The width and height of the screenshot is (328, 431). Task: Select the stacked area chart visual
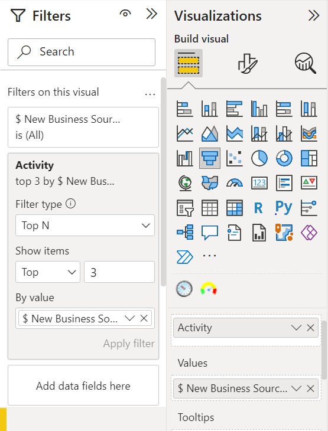pos(235,133)
